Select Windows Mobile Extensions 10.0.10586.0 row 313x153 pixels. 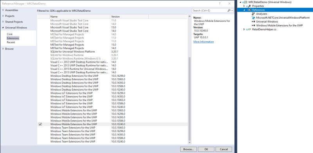pos(113,121)
